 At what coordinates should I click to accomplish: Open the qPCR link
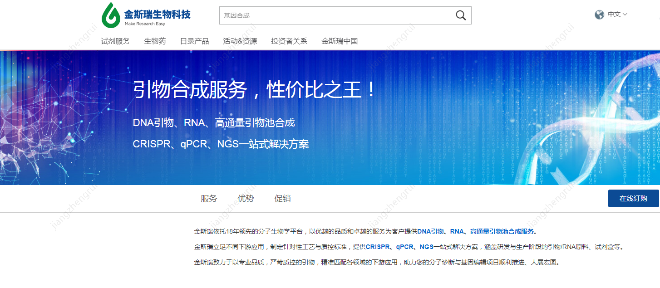(x=404, y=247)
